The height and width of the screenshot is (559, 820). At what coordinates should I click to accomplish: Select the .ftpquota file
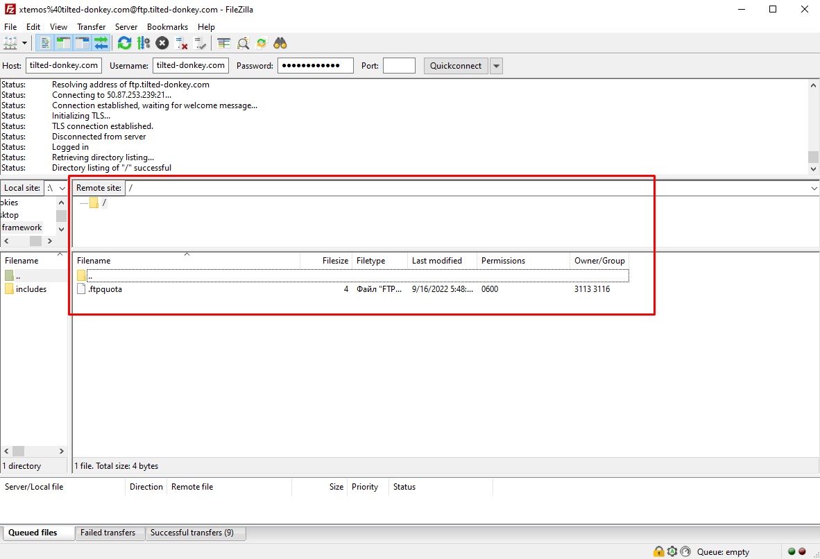coord(105,289)
